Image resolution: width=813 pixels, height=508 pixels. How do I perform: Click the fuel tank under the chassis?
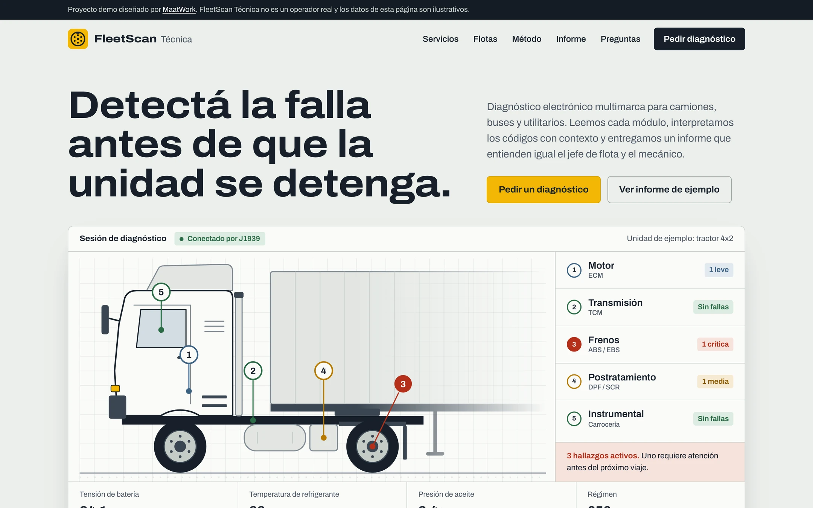coord(275,438)
